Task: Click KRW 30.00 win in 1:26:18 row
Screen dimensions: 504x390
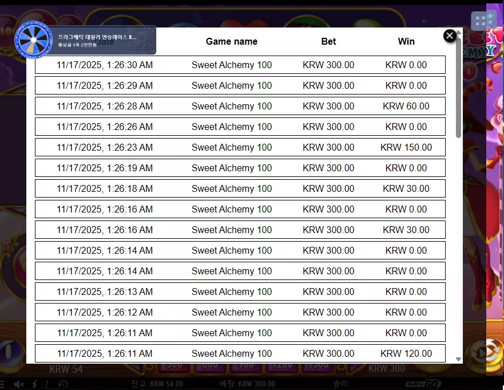Action: tap(406, 188)
